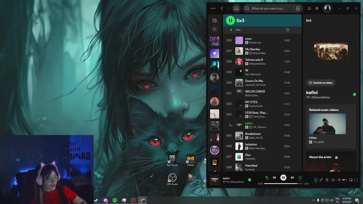Sort by the duration clock icon
This screenshot has width=363, height=204.
tap(288, 30)
